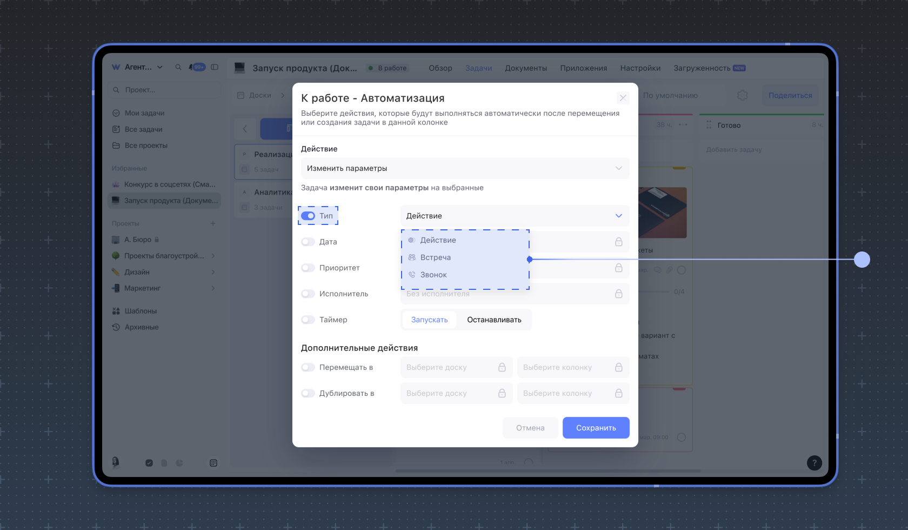Image resolution: width=908 pixels, height=530 pixels.
Task: Click the Сохранить button
Action: click(x=596, y=428)
